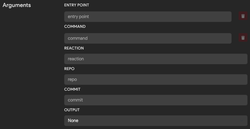Click into the command input field
Screen dimensions: 250x129
click(148, 38)
